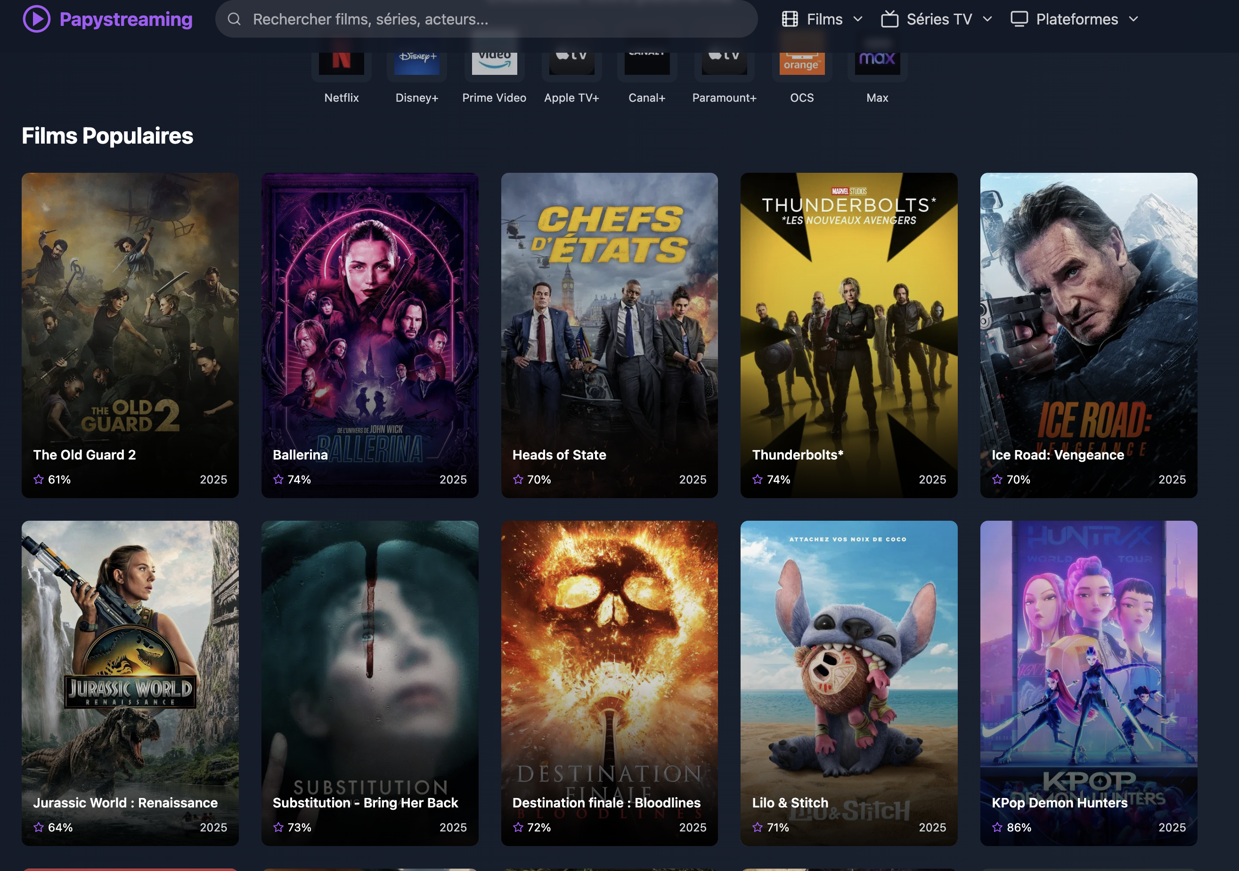Click the Prime Video label link
Image resolution: width=1239 pixels, height=871 pixels.
pyautogui.click(x=494, y=97)
